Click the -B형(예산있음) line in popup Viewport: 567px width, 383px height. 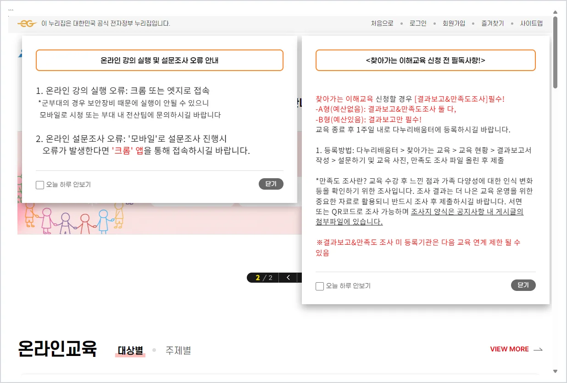(368, 119)
